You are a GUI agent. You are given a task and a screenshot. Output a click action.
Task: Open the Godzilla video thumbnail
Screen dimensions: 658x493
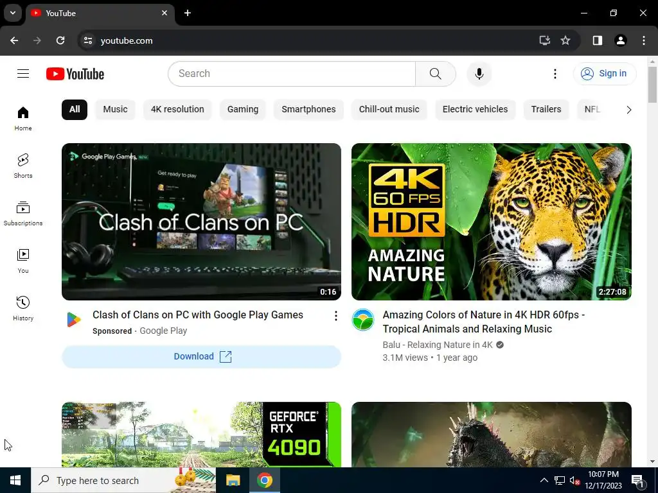point(492,435)
